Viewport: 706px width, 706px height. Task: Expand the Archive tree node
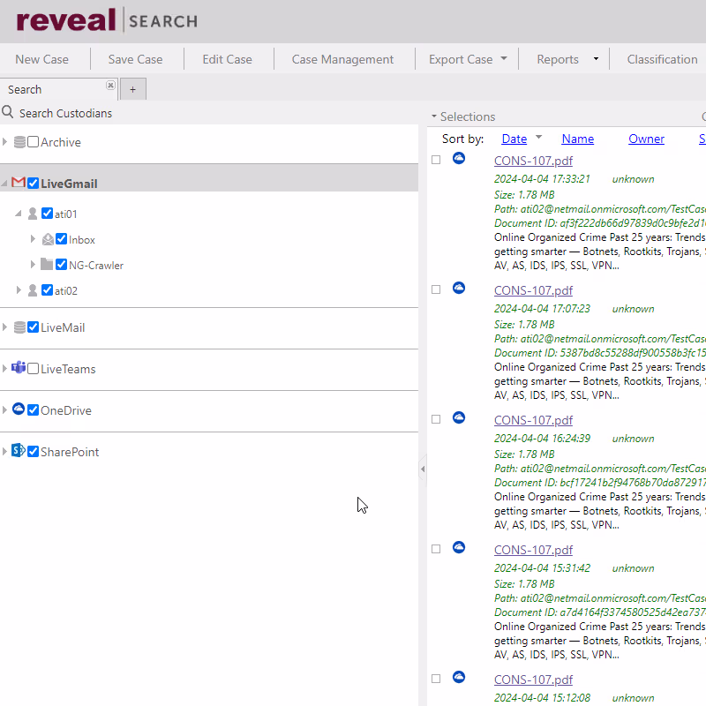pos(4,142)
